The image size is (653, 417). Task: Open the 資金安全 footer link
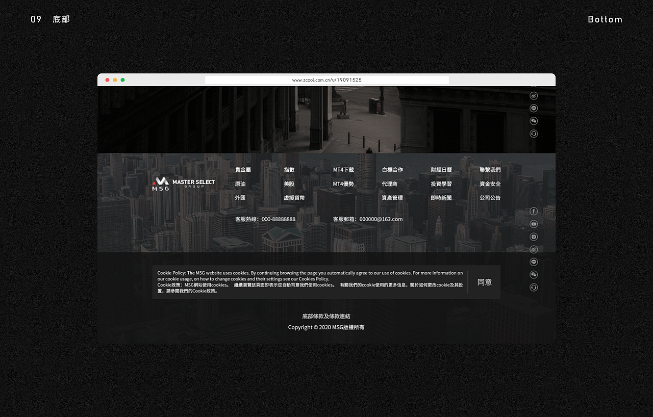tap(490, 184)
